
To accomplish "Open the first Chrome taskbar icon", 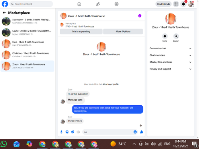I will 42,144.
